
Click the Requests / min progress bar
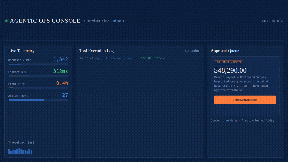pyautogui.click(x=38, y=64)
